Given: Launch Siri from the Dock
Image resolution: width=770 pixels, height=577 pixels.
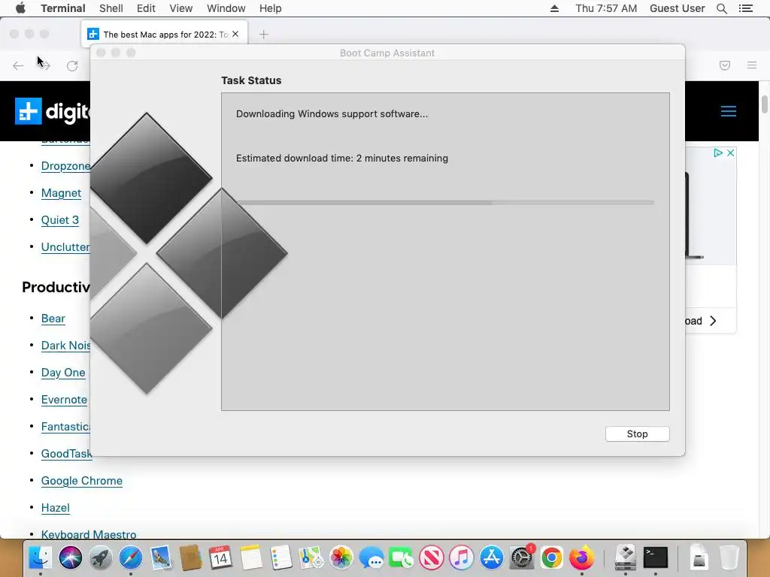Looking at the screenshot, I should pos(71,558).
